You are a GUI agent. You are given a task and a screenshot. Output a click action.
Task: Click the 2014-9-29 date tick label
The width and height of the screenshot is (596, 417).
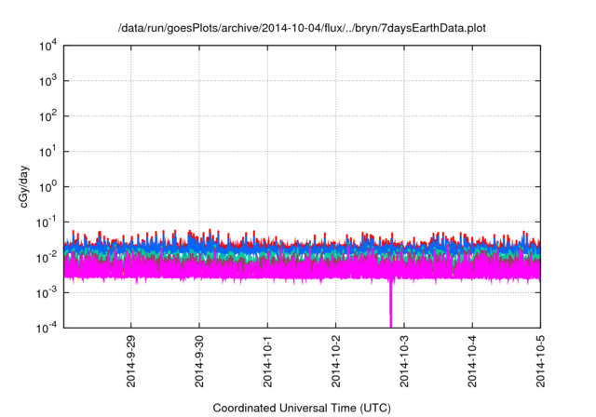pyautogui.click(x=130, y=361)
